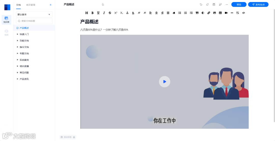Clear formatting with the eraser icon

click(174, 13)
